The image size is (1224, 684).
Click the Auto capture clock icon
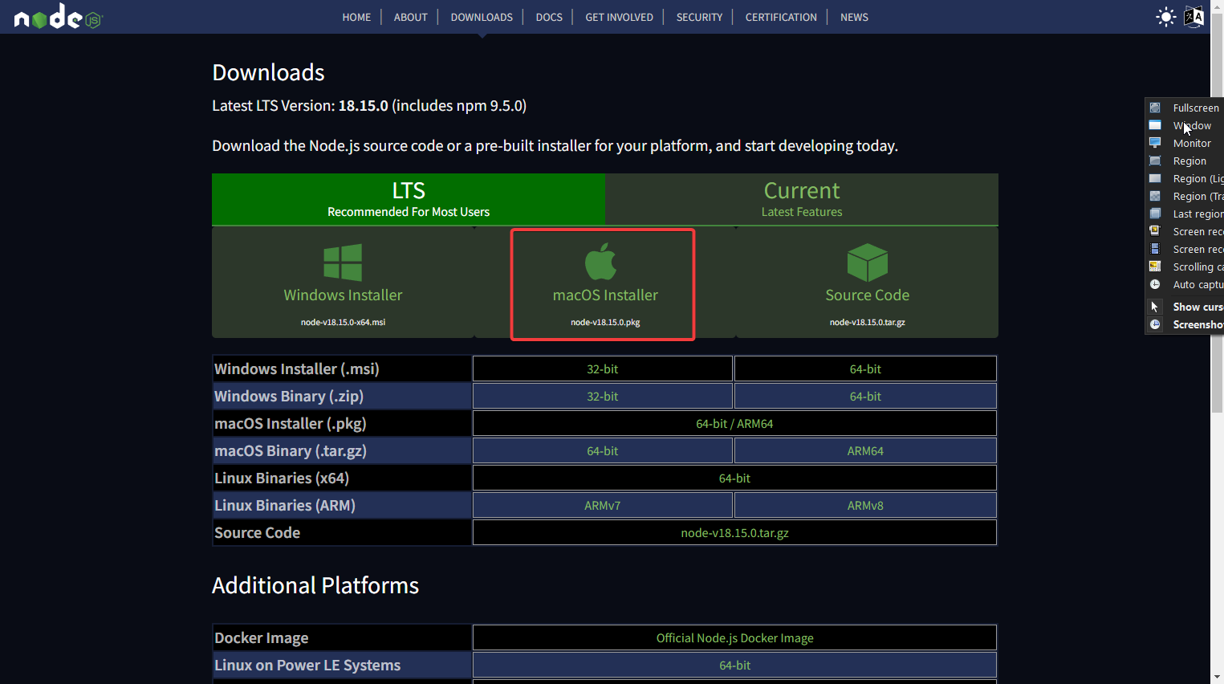coord(1155,284)
